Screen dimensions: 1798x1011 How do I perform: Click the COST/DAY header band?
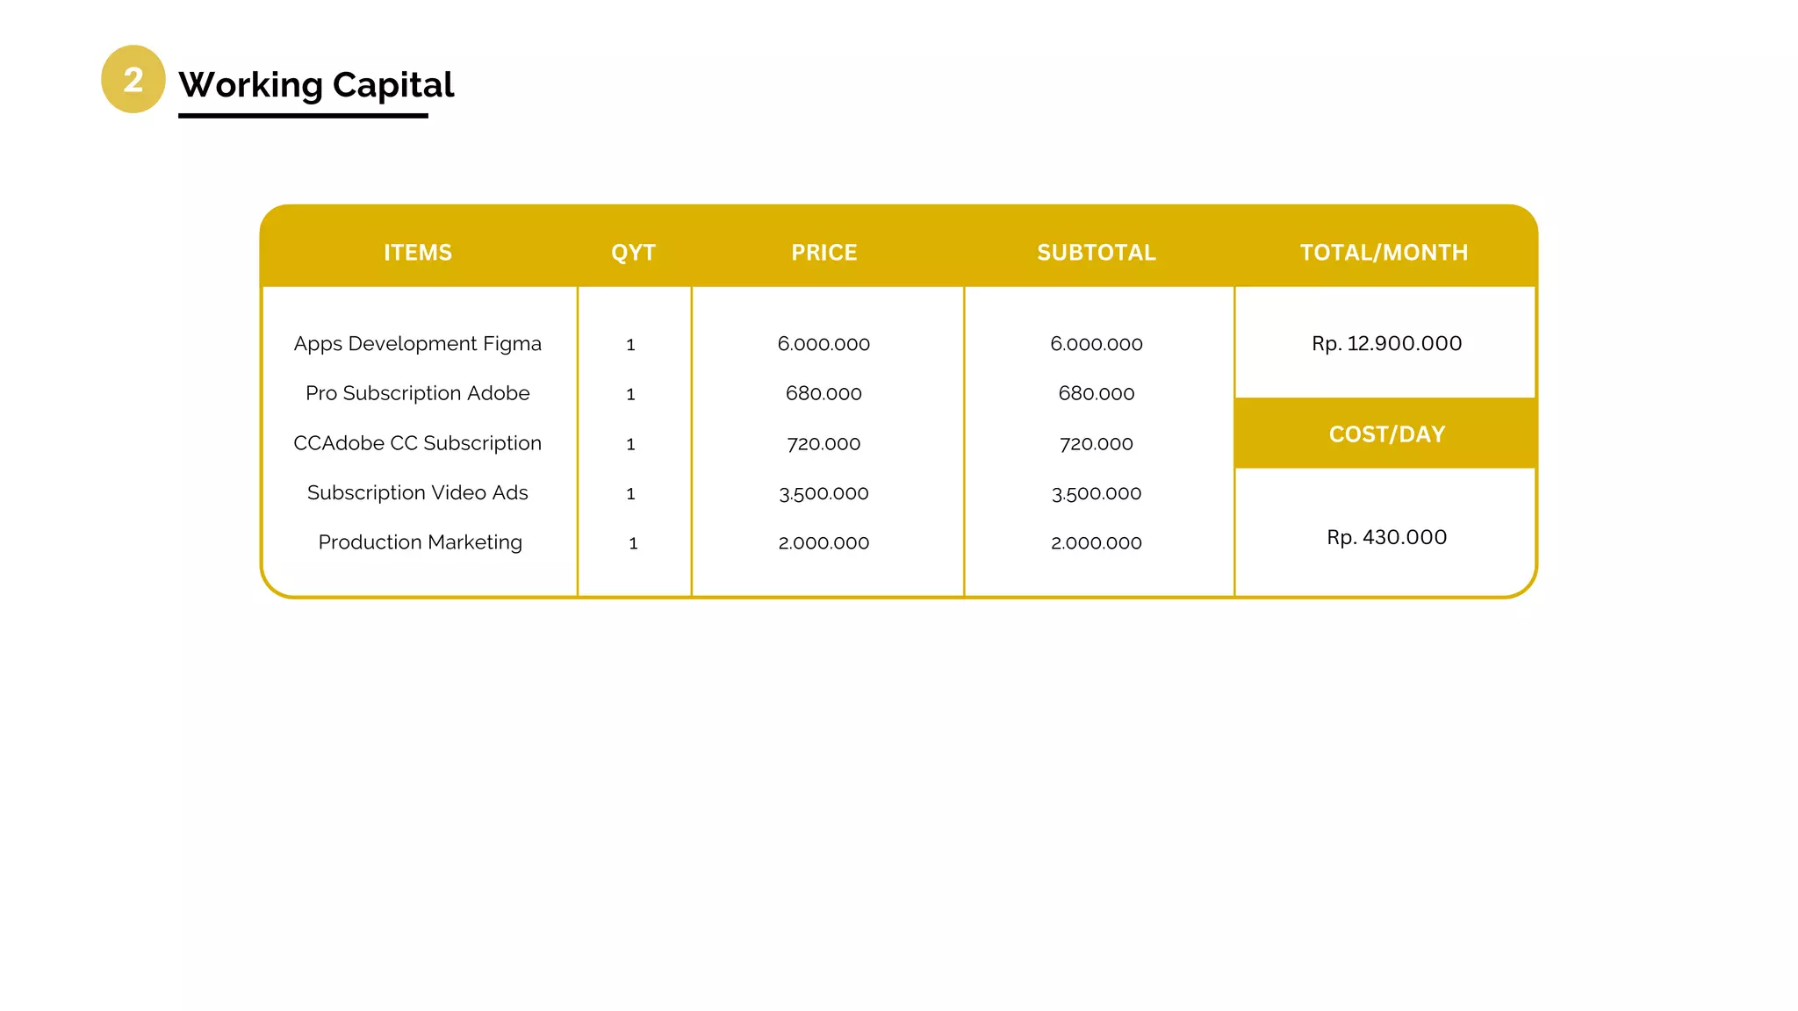point(1385,434)
